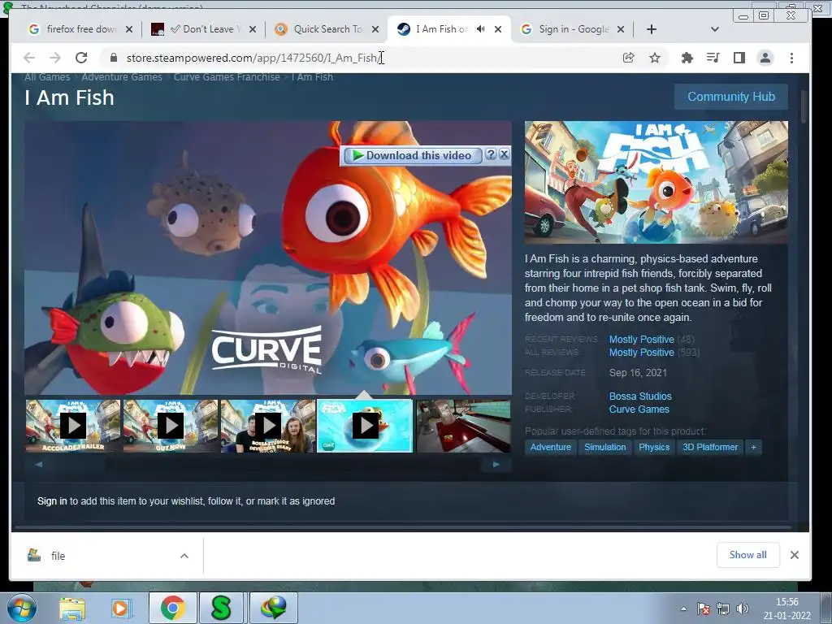Click the I Am Fish header image
Image resolution: width=832 pixels, height=624 pixels.
(x=656, y=182)
